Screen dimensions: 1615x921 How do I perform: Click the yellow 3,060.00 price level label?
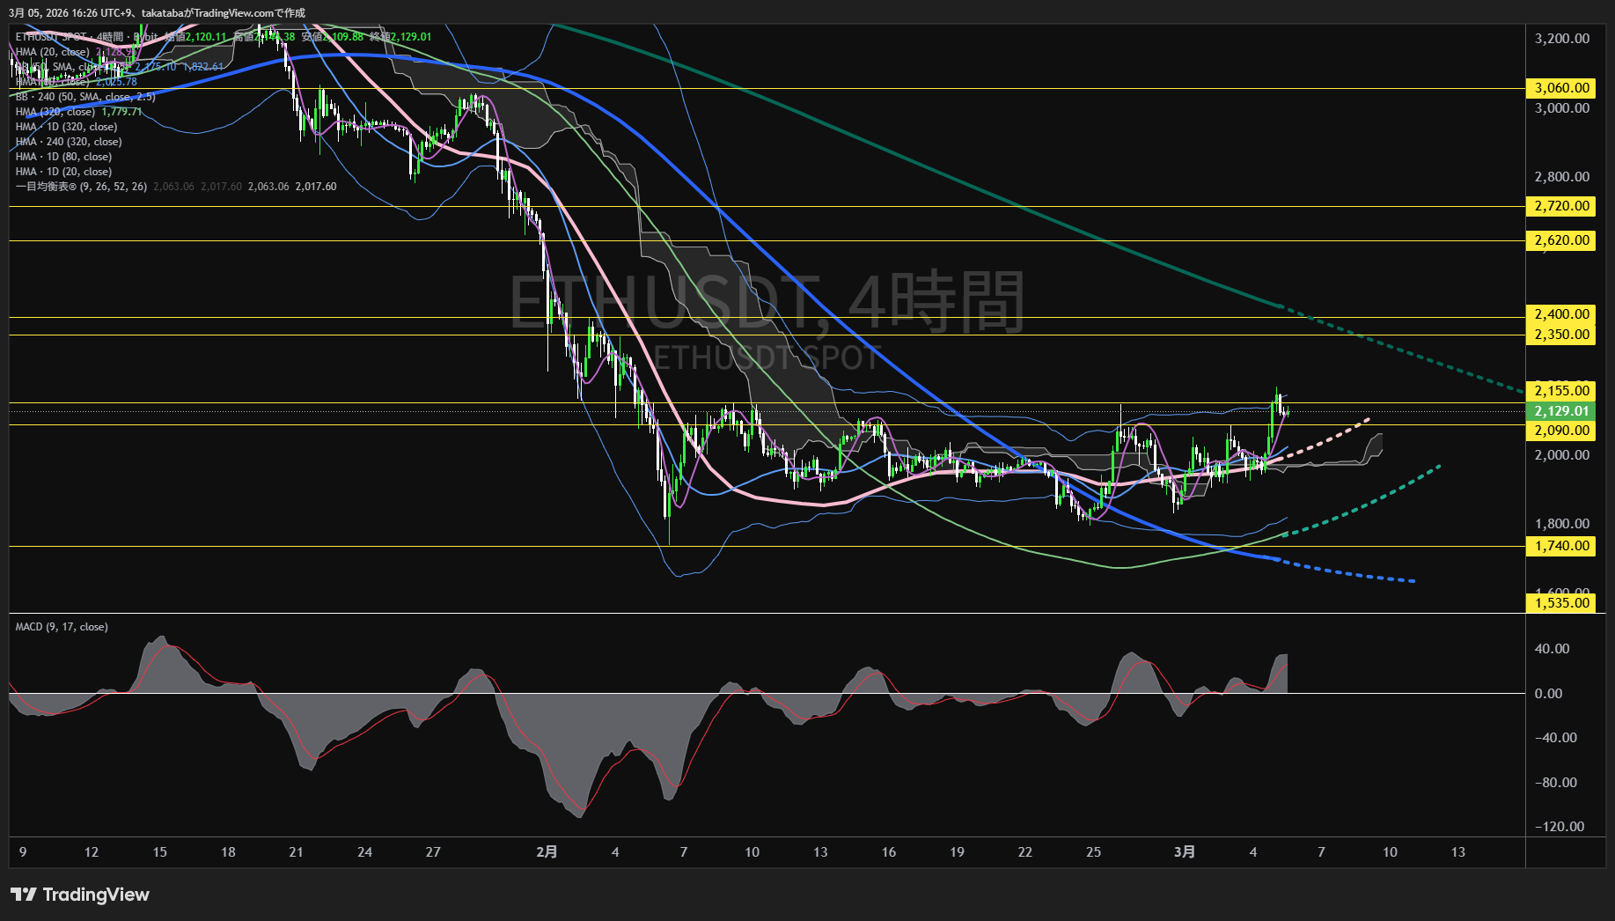(x=1561, y=88)
